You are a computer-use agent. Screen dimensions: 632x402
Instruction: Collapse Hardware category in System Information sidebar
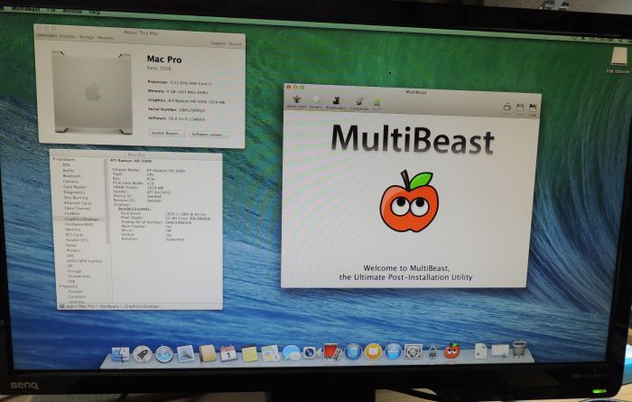click(54, 160)
